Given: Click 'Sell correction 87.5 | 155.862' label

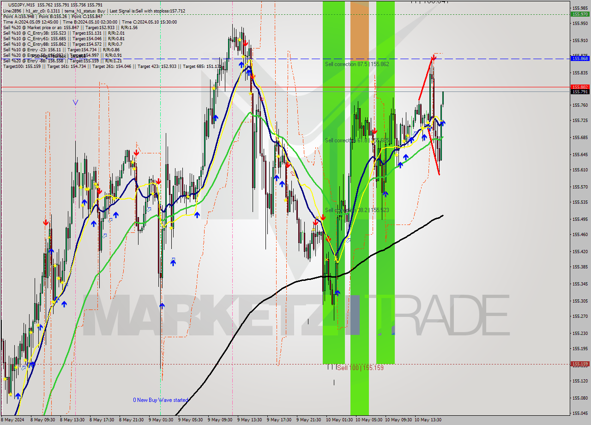Looking at the screenshot, I should pos(357,64).
